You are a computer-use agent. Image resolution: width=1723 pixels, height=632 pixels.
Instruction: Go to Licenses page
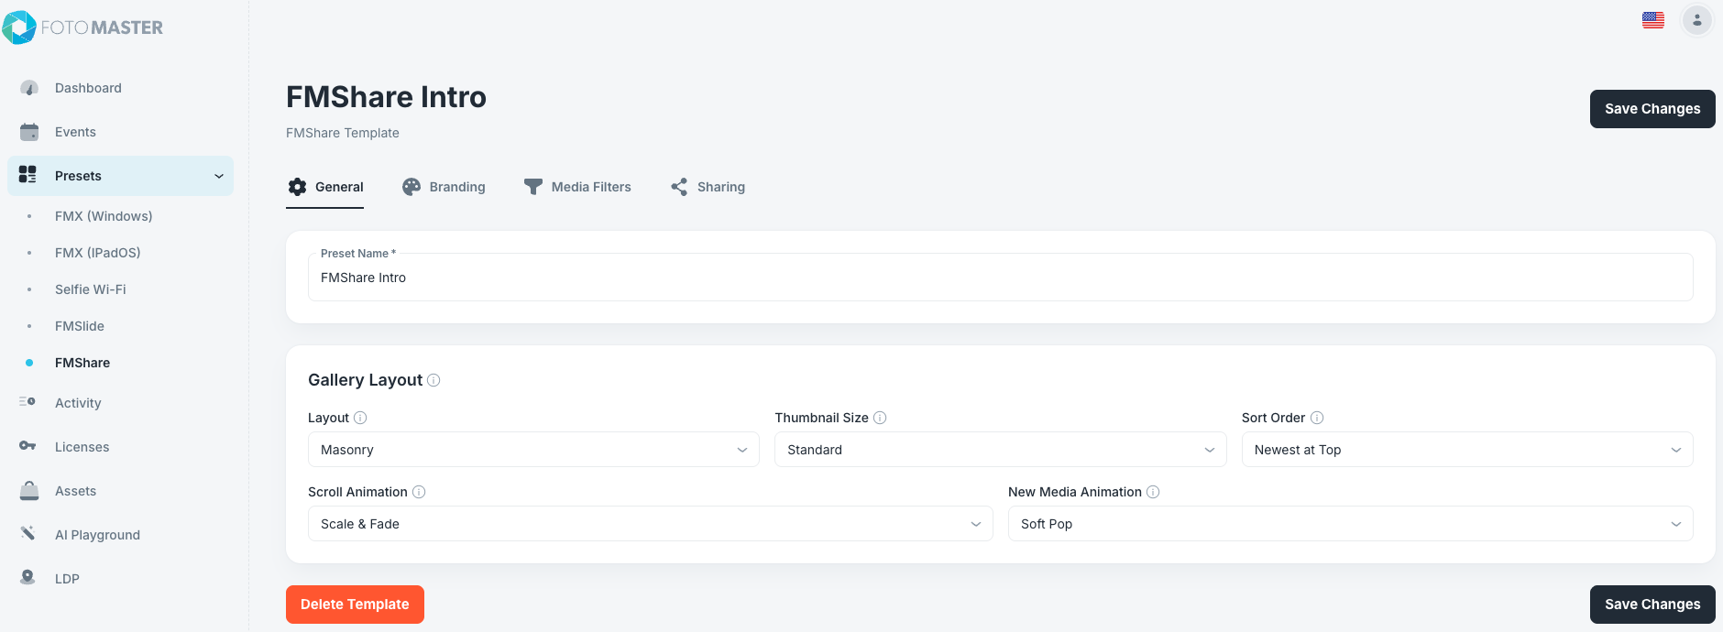click(82, 447)
